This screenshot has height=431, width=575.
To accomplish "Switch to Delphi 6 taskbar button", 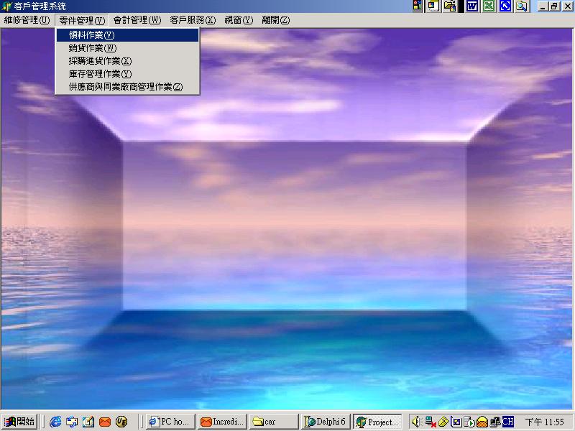I will 326,422.
